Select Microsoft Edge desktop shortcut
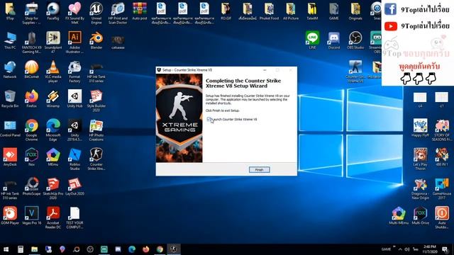Image resolution: width=454 pixels, height=255 pixels. pos(53,130)
